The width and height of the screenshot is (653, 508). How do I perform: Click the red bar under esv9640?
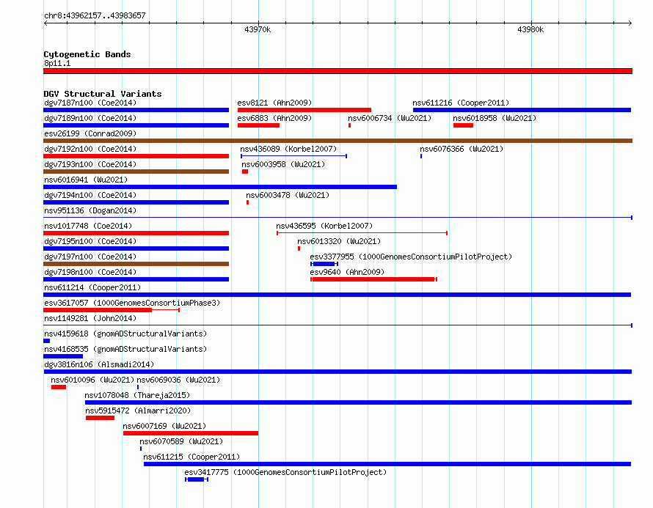(x=373, y=279)
